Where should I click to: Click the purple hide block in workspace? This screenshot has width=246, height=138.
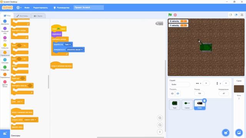click(57, 34)
